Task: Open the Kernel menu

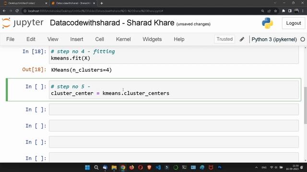Action: point(123,39)
